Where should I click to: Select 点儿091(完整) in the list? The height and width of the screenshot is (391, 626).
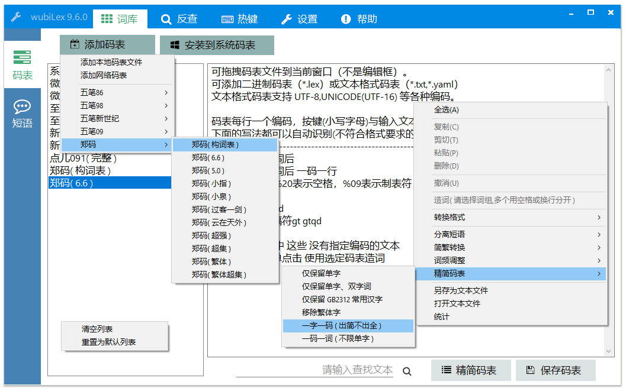pyautogui.click(x=84, y=159)
